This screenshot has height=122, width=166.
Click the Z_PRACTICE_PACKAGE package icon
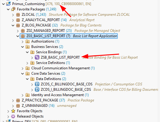[x=18, y=100]
